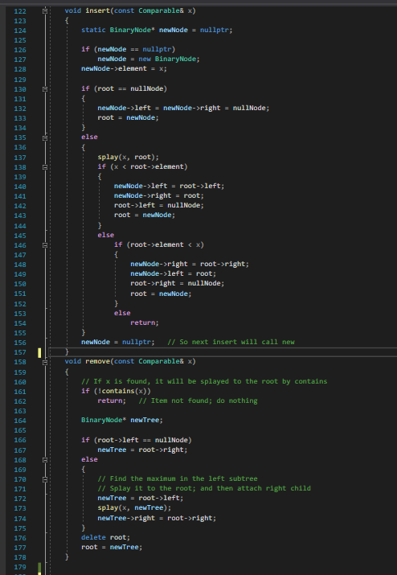Collapse the 'if (root->element < x)' fold on line 146

[45, 245]
